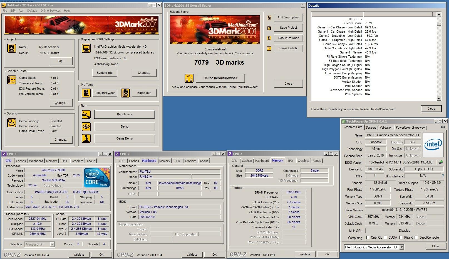Click the Show Details button

288,48
